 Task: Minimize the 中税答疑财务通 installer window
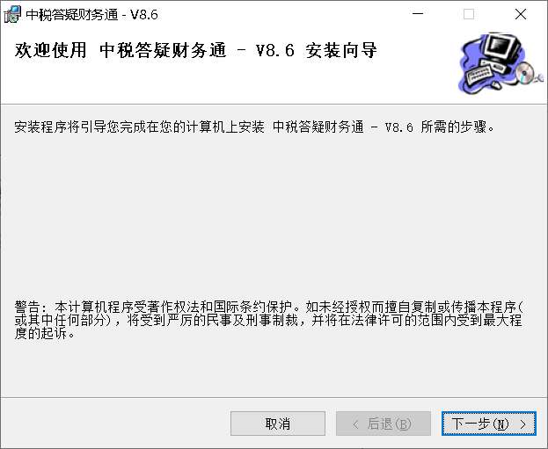418,14
